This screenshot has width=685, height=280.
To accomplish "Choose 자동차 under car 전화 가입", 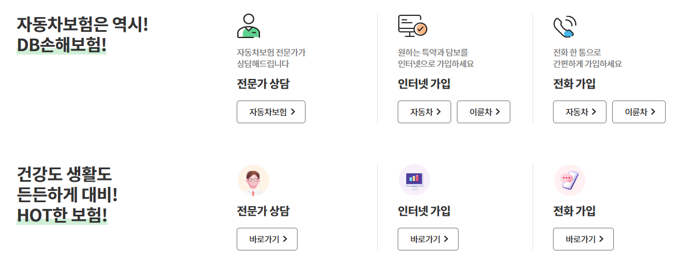I will (580, 112).
